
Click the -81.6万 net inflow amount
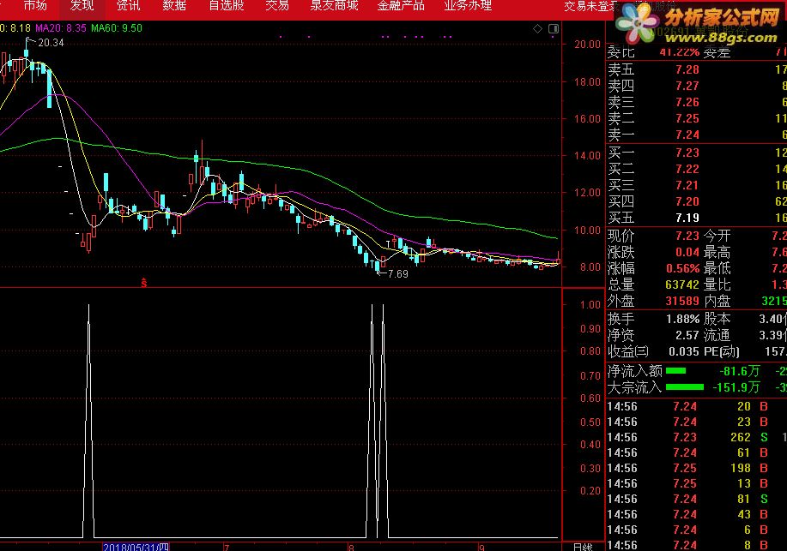740,372
